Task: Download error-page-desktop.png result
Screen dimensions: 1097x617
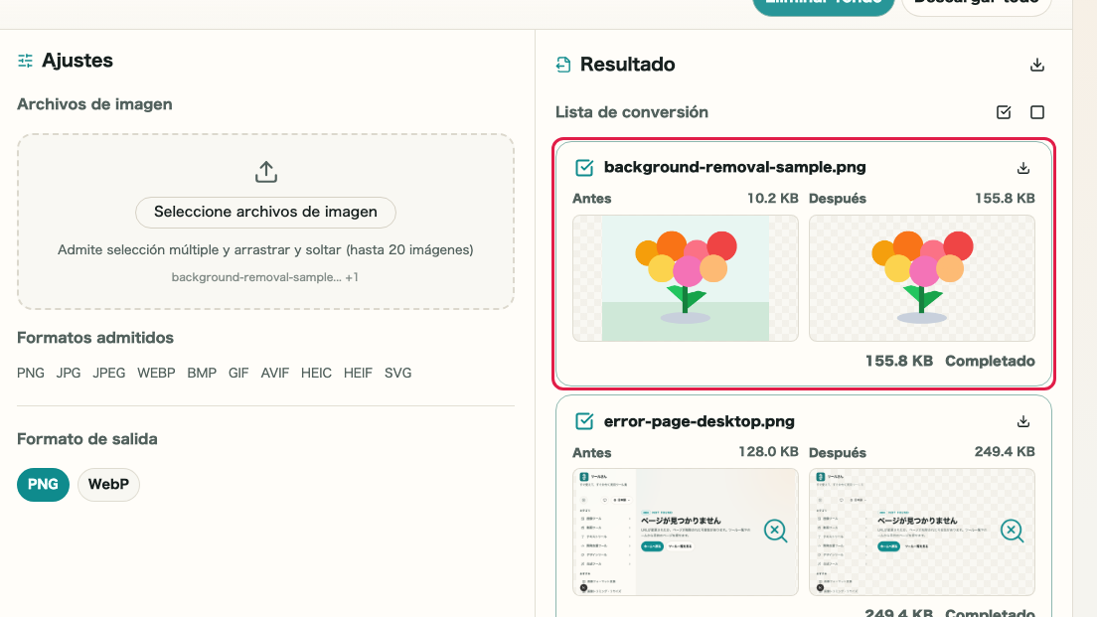Action: tap(1022, 421)
